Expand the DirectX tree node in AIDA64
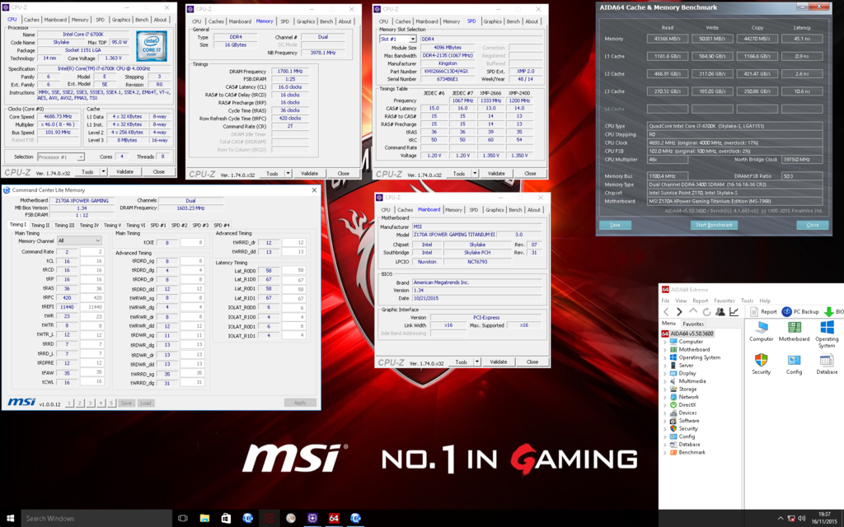 point(665,405)
